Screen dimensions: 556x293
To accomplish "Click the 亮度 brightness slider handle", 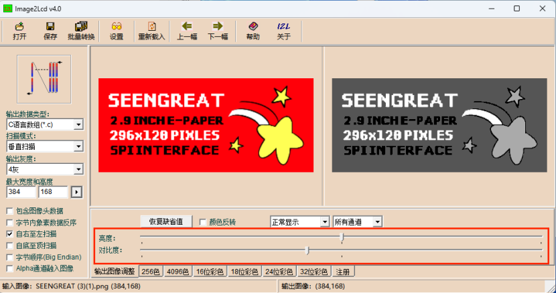I will click(342, 237).
